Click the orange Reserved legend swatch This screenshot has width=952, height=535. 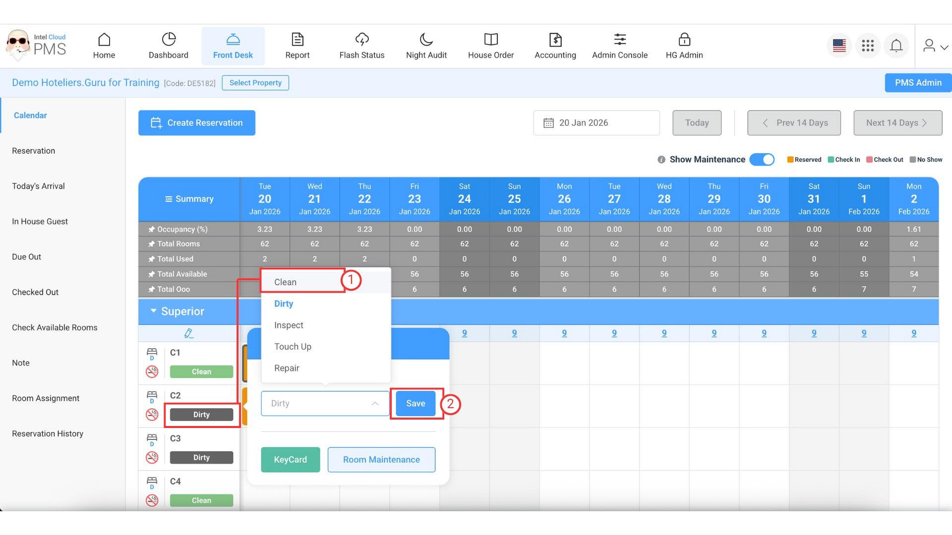[790, 160]
